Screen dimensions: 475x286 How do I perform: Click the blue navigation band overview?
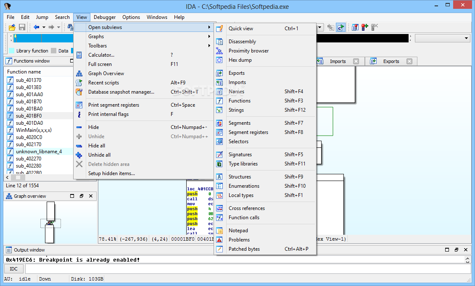(43, 39)
